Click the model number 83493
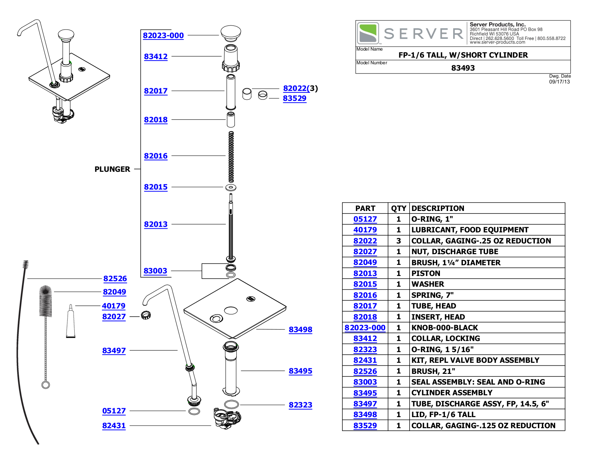Image resolution: width=591 pixels, height=457 pixels. coord(463,68)
